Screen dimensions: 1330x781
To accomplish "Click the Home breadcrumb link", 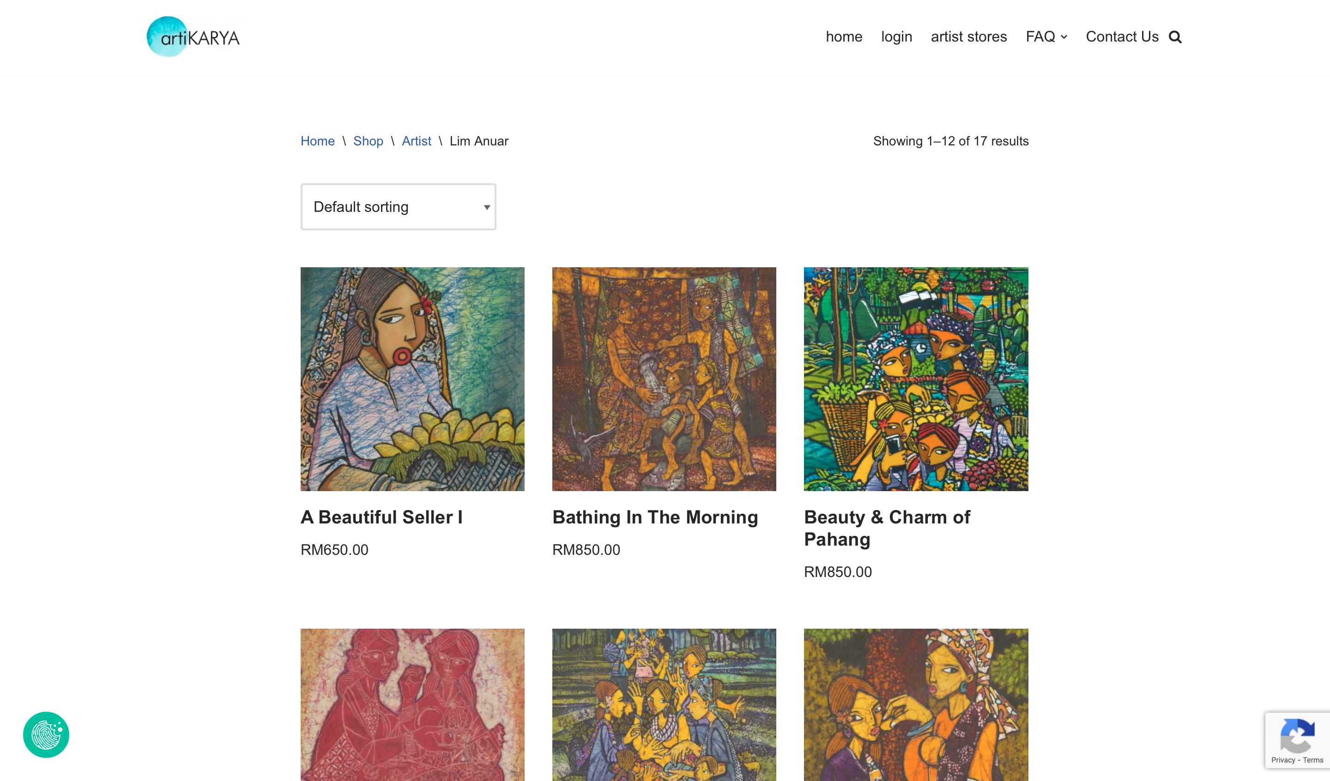I will 317,141.
